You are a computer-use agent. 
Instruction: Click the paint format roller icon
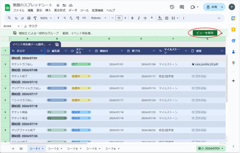point(35,18)
